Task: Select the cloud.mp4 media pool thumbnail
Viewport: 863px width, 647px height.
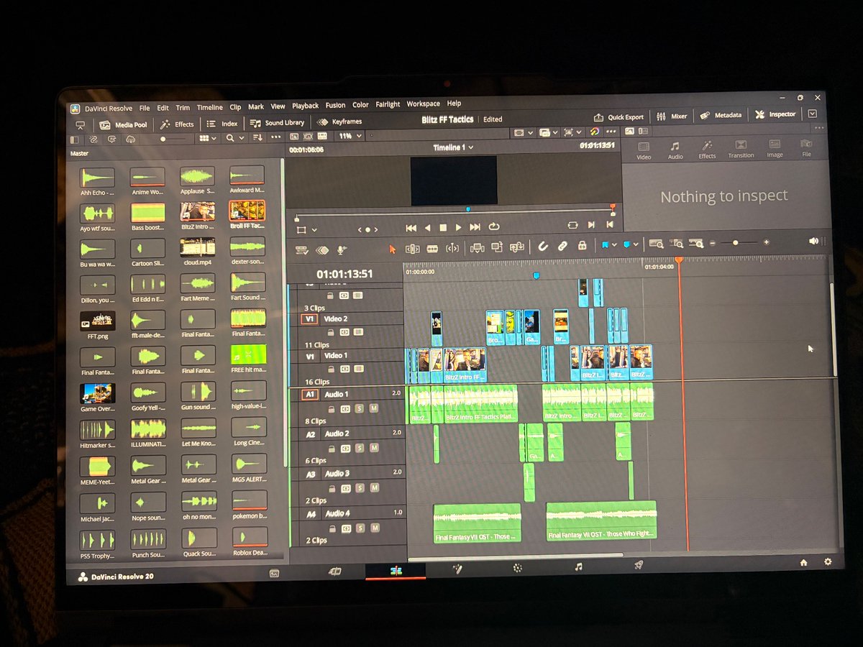Action: click(197, 247)
